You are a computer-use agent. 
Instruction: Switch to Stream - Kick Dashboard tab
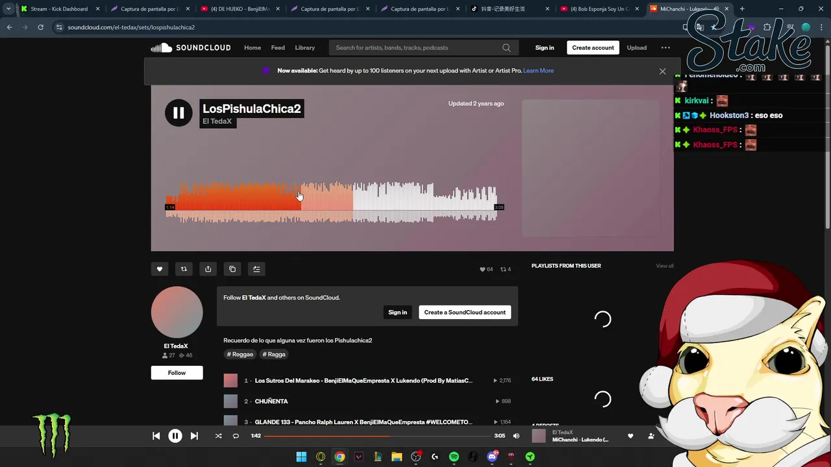point(59,9)
